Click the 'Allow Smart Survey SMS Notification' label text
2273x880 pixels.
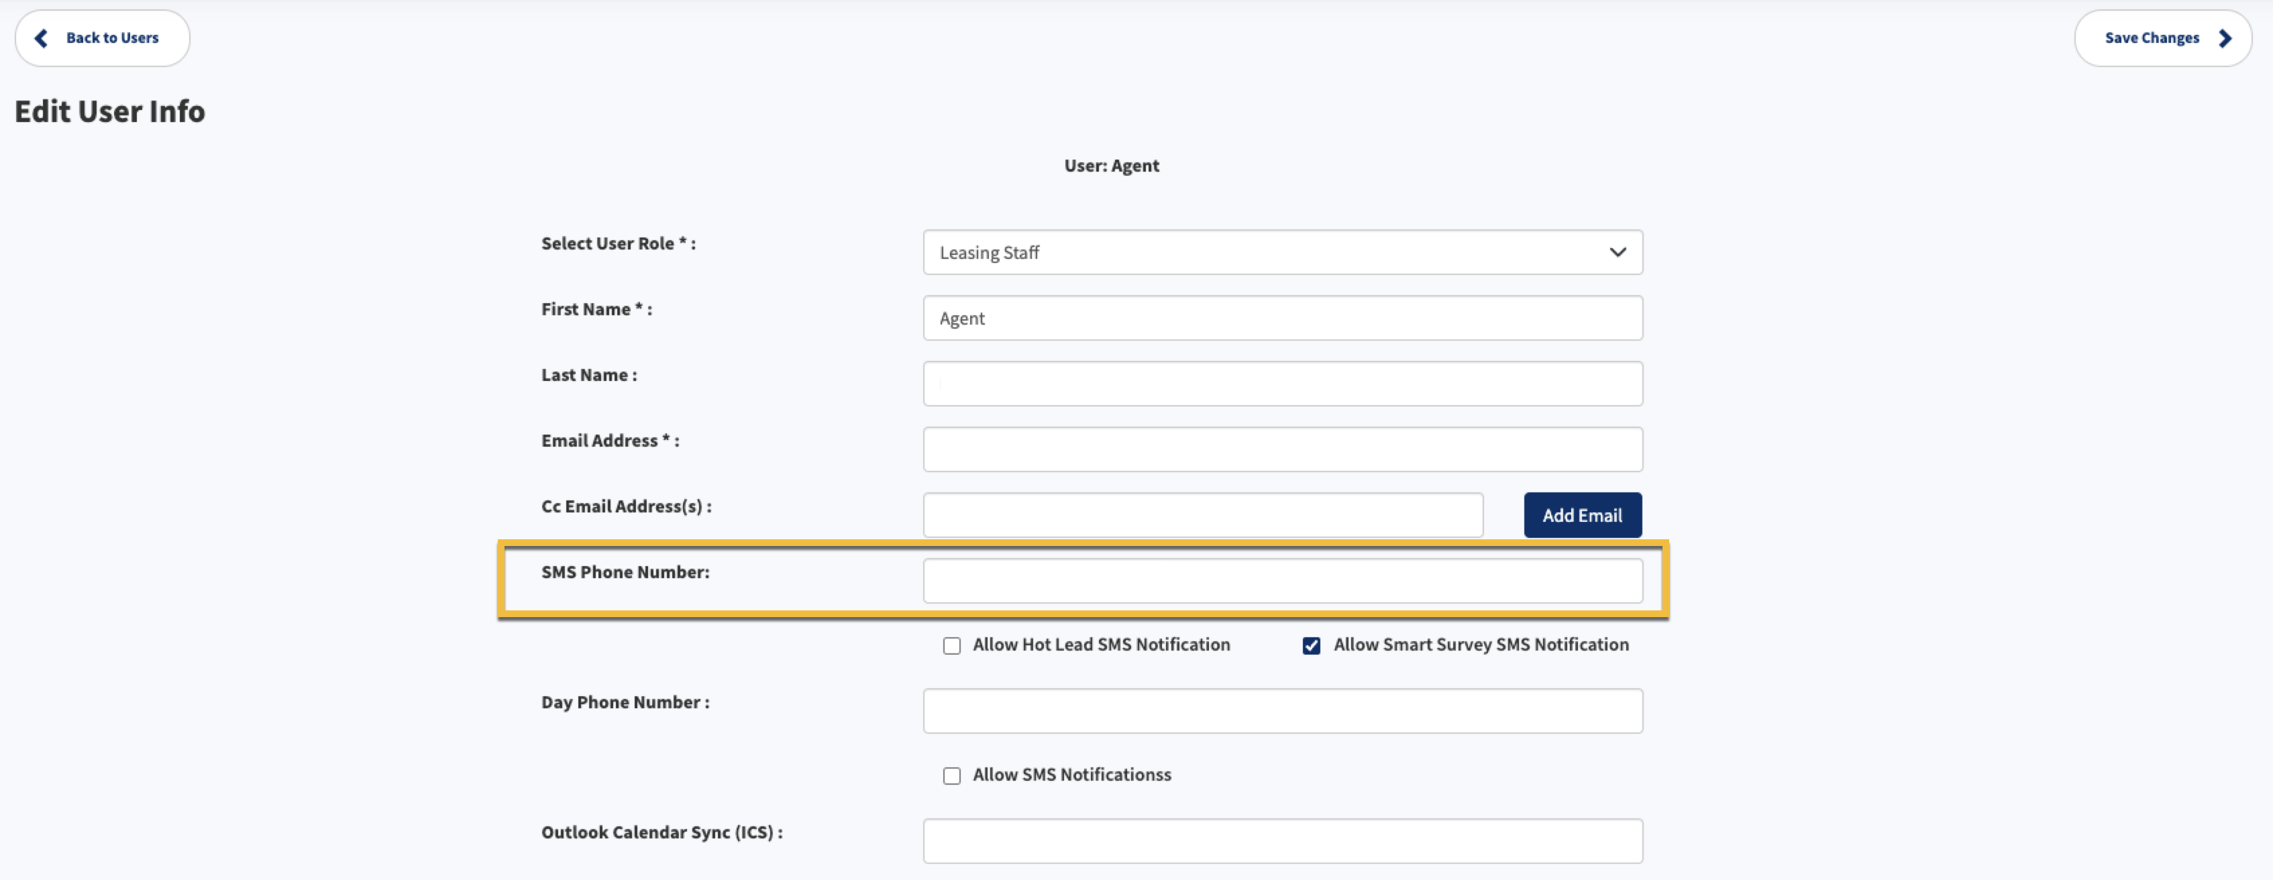[x=1481, y=645]
